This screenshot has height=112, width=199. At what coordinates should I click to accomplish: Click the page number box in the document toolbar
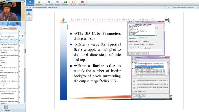pos(165,7)
